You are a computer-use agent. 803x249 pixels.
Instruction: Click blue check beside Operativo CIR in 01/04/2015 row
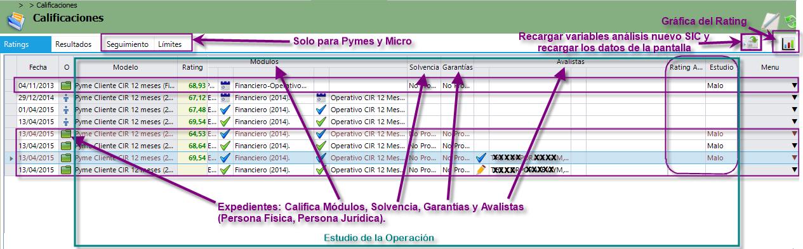point(321,110)
